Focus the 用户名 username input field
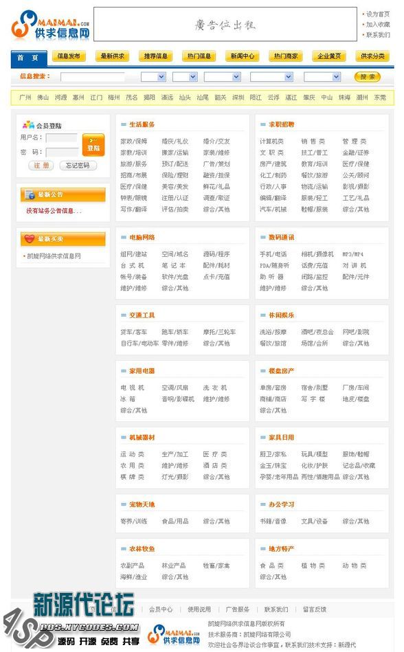This screenshot has height=652, width=404. tap(62, 137)
